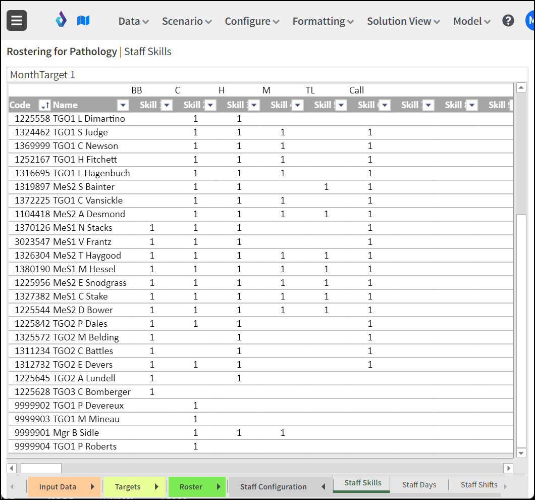
Task: Collapse the Staff Configuration group arrow
Action: click(x=324, y=487)
